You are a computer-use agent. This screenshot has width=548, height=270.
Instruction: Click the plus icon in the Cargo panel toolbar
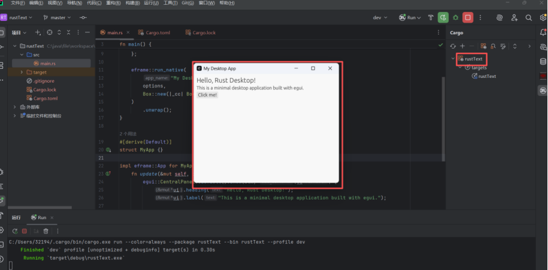[x=462, y=46]
